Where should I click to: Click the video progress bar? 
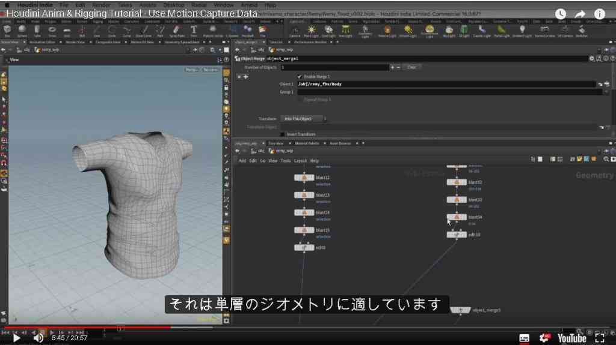[x=308, y=328]
